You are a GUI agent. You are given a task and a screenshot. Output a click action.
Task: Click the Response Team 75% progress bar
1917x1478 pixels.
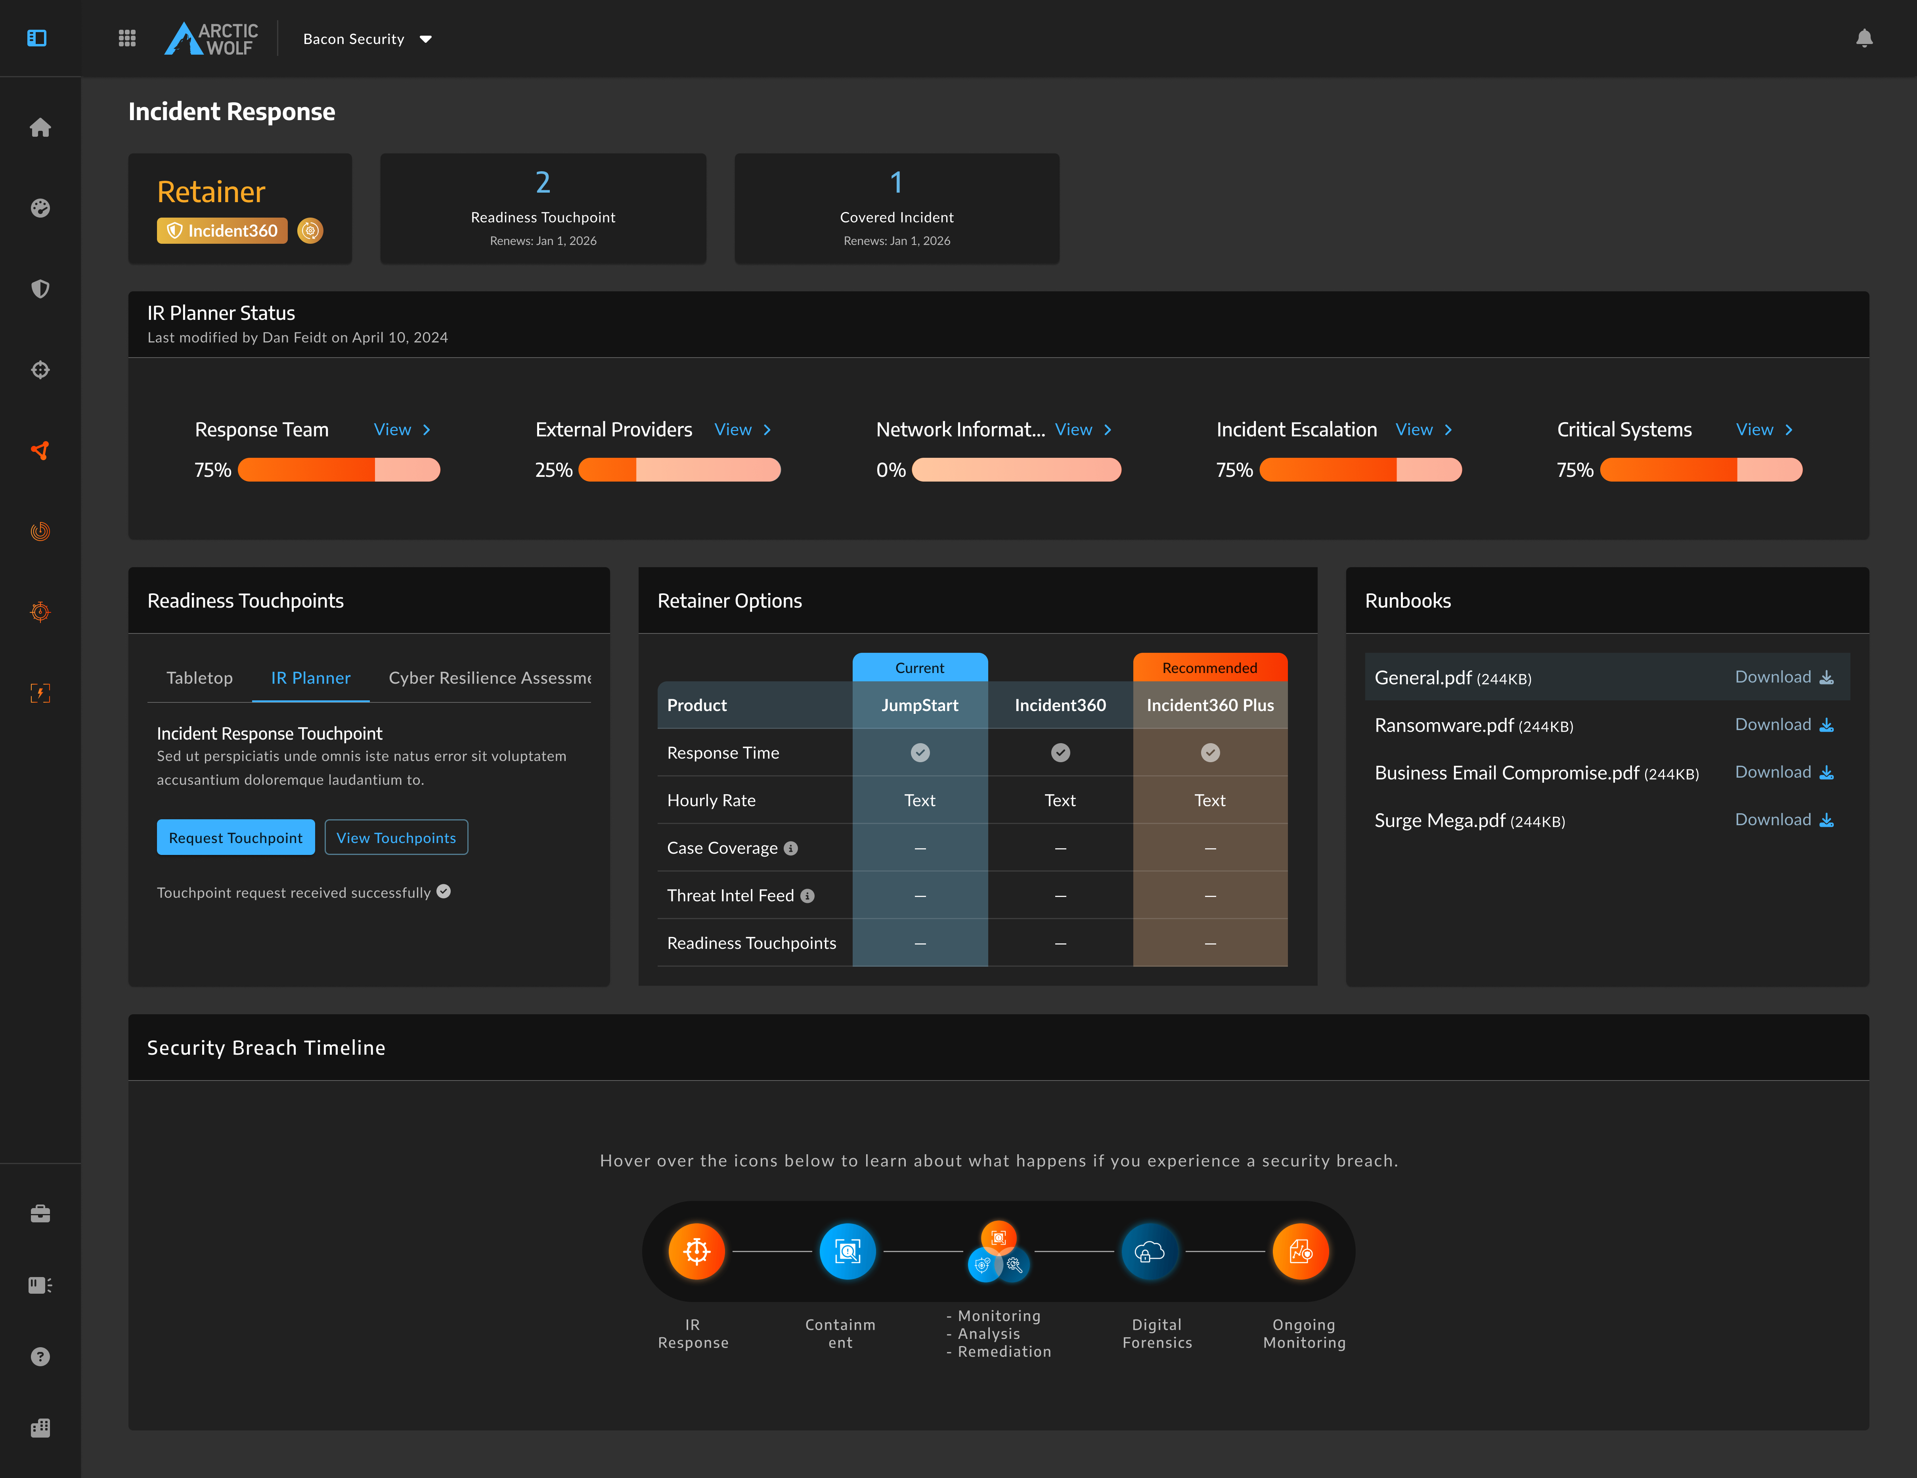(339, 470)
